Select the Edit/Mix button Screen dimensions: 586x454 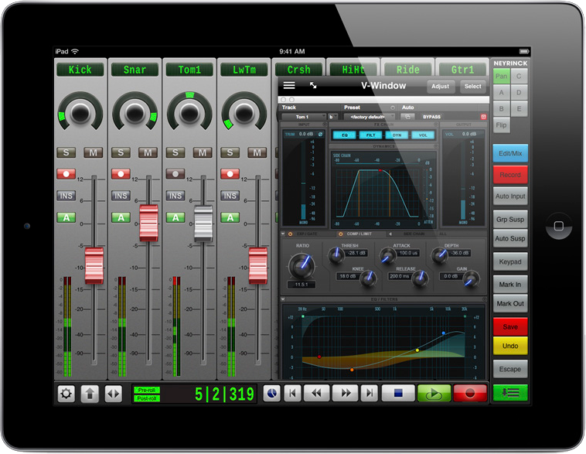tap(510, 153)
